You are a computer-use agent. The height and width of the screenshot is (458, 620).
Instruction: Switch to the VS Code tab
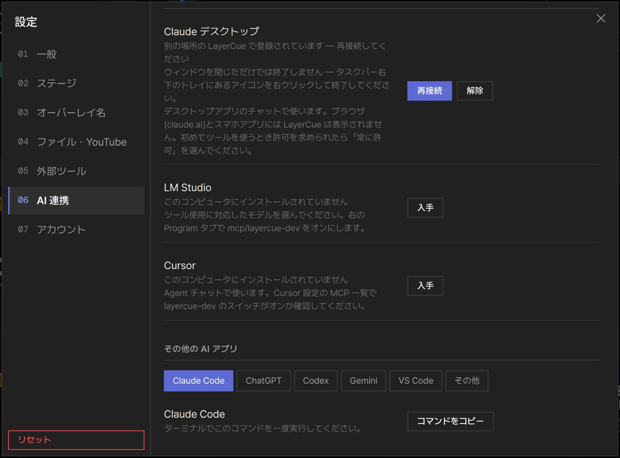click(x=416, y=380)
